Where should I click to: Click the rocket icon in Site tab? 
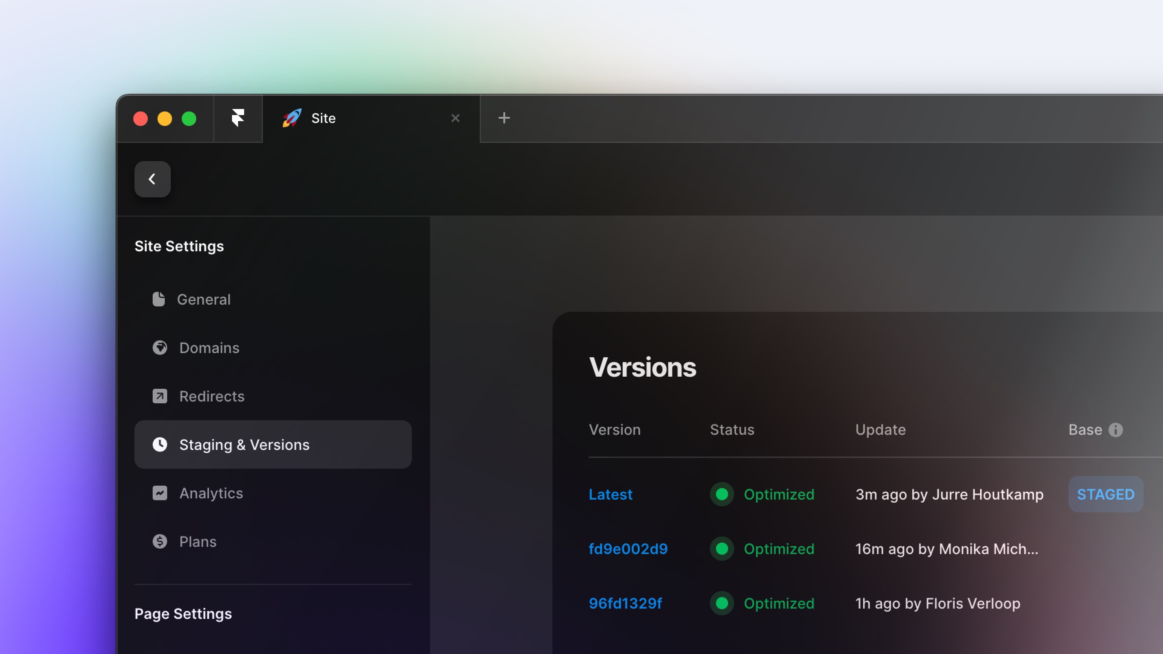[x=292, y=118]
